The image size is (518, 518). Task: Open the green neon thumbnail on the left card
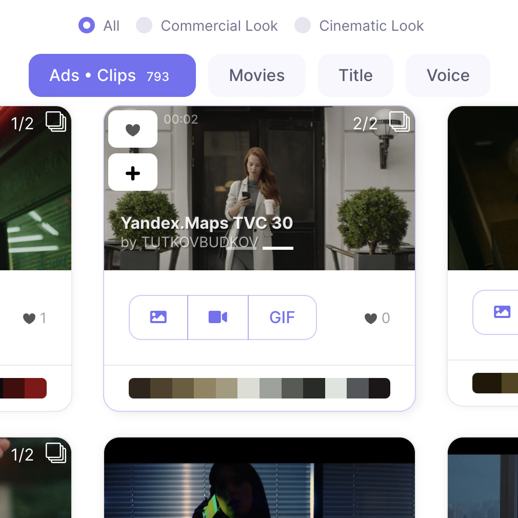coord(36,188)
